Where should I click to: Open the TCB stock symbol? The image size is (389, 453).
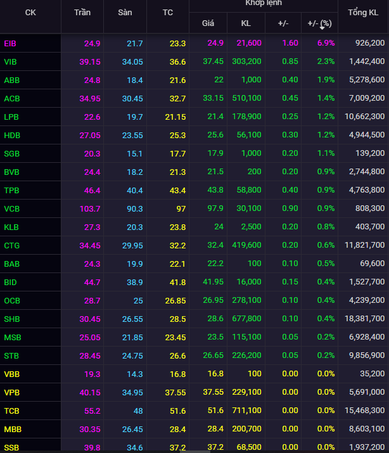(11, 411)
